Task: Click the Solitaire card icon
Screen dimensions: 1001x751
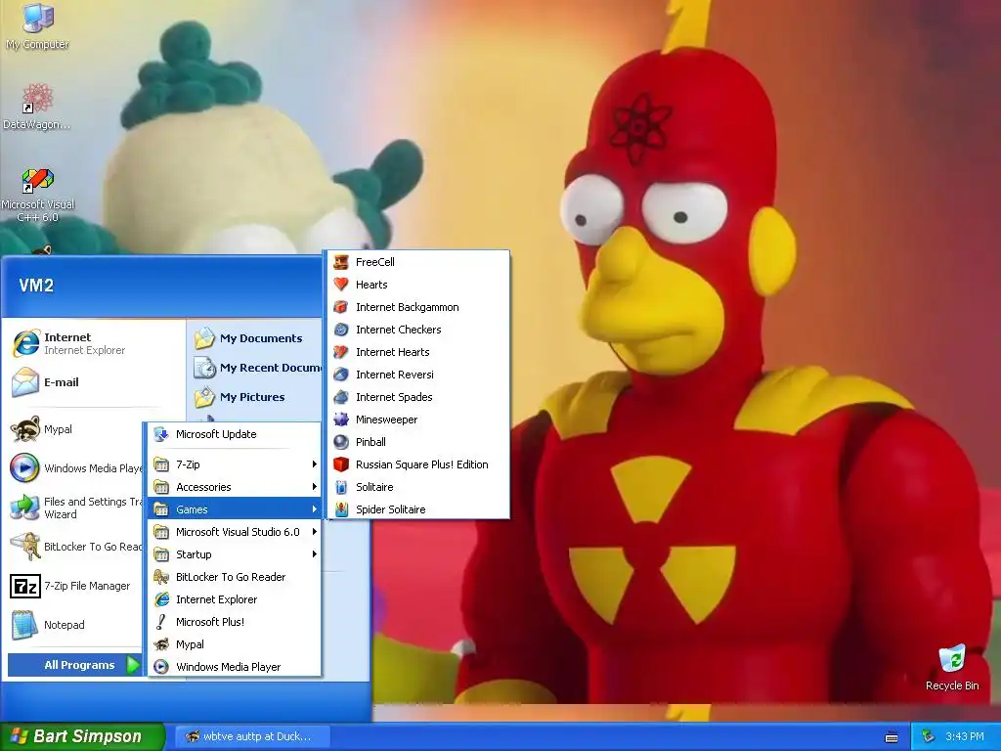Action: coord(341,487)
